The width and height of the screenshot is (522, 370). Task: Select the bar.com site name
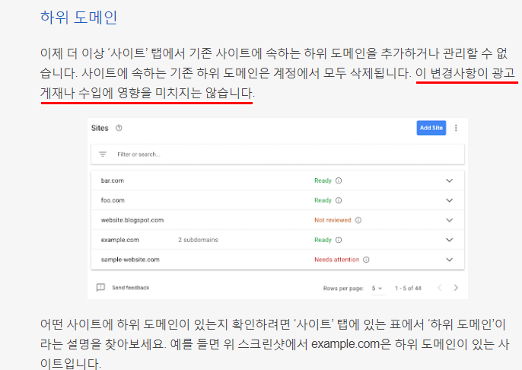[x=112, y=180]
